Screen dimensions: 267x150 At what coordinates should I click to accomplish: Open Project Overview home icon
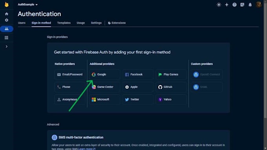[x=6, y=14]
